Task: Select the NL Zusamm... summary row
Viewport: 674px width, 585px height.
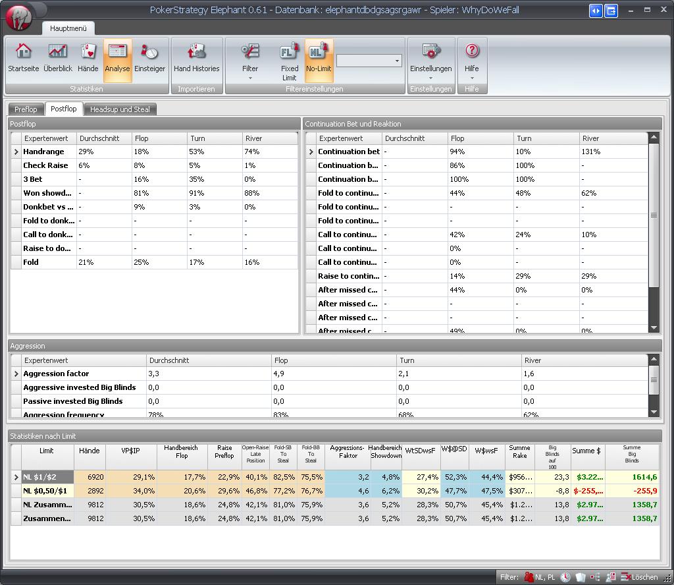Action: (335, 505)
